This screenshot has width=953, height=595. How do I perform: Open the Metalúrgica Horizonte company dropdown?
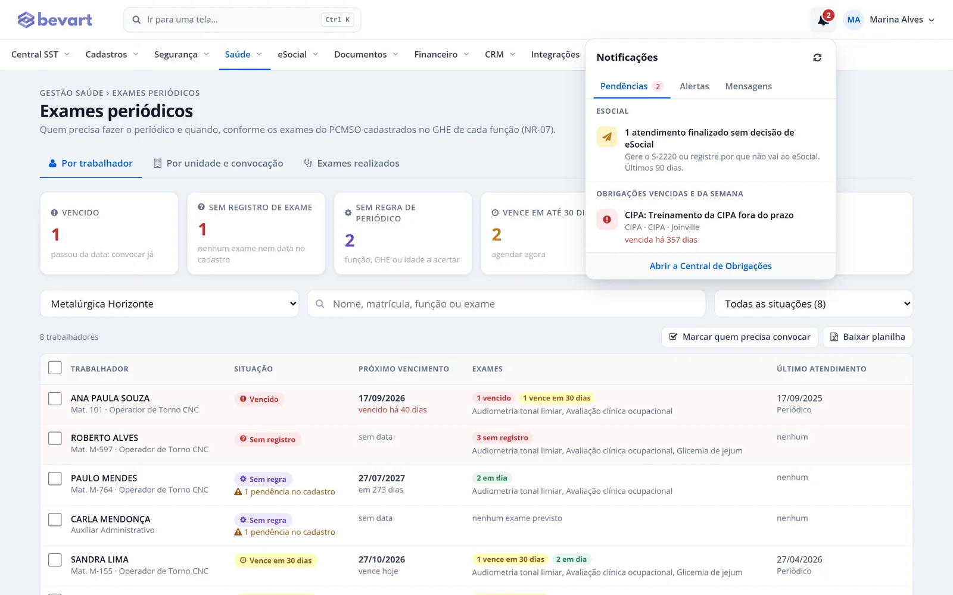point(169,303)
